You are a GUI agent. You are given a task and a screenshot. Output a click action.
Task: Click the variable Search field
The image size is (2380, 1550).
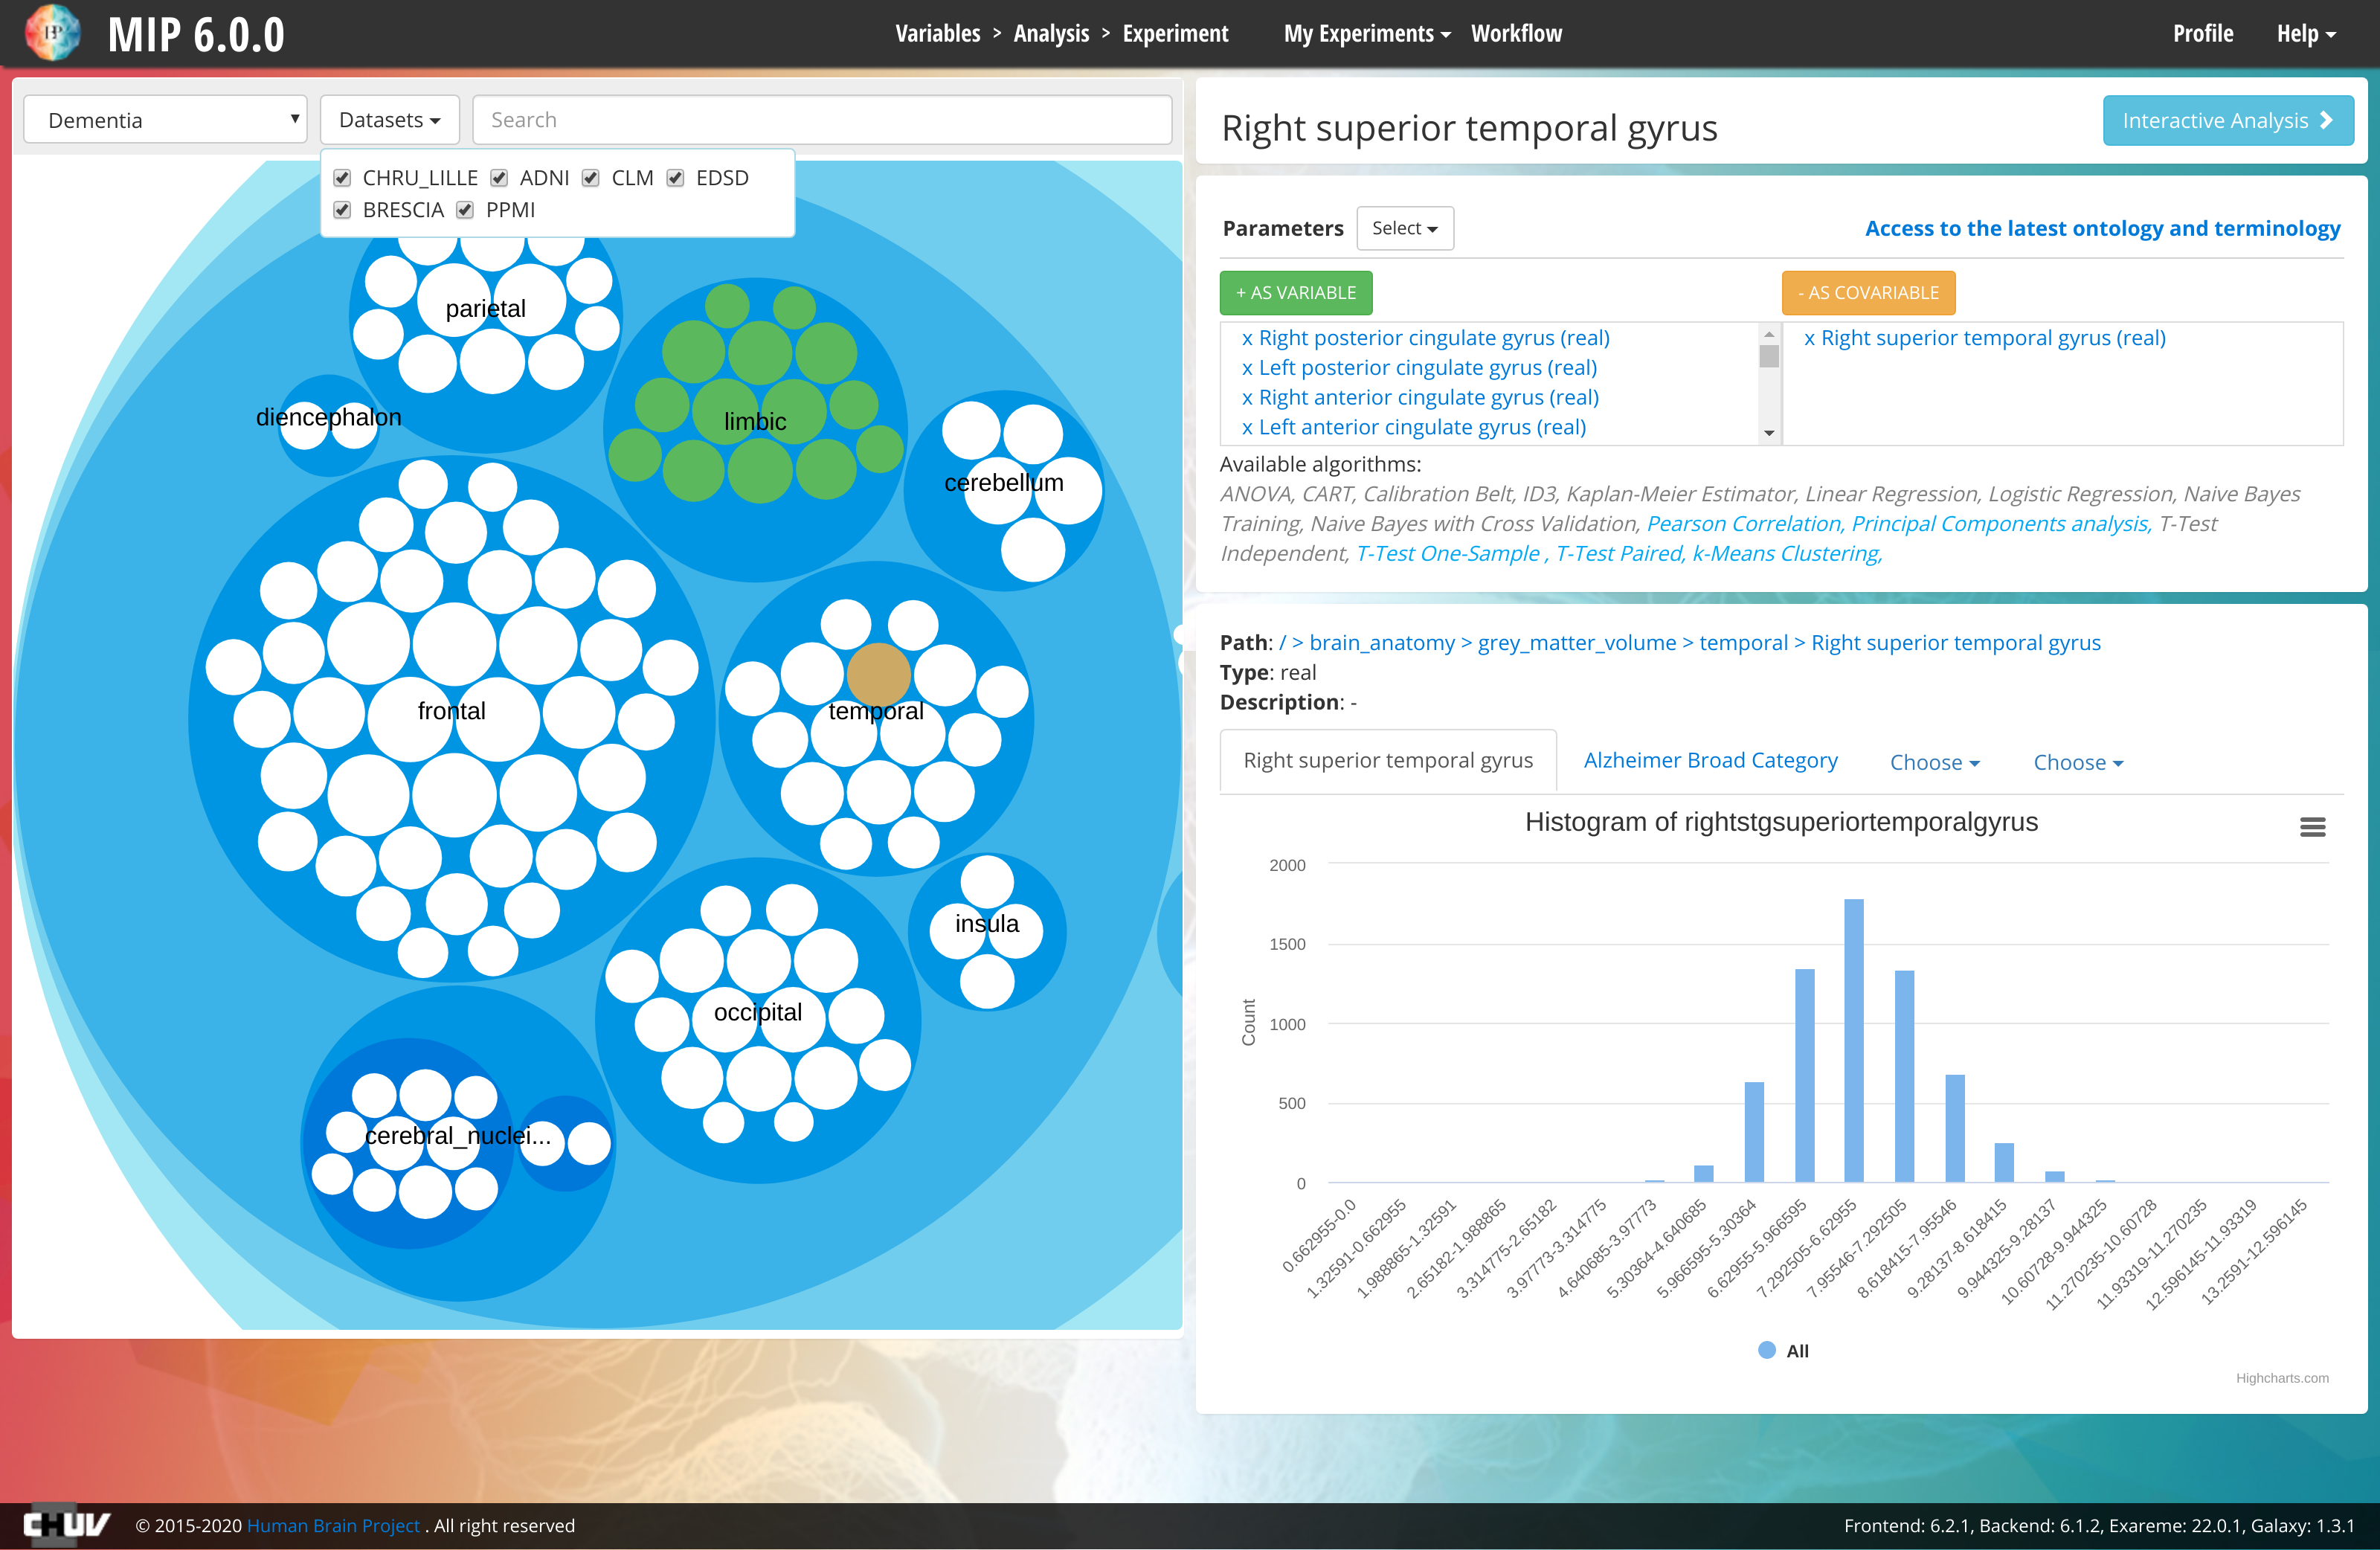tap(821, 120)
